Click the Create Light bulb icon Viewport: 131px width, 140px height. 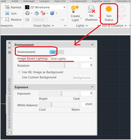(x=75, y=9)
